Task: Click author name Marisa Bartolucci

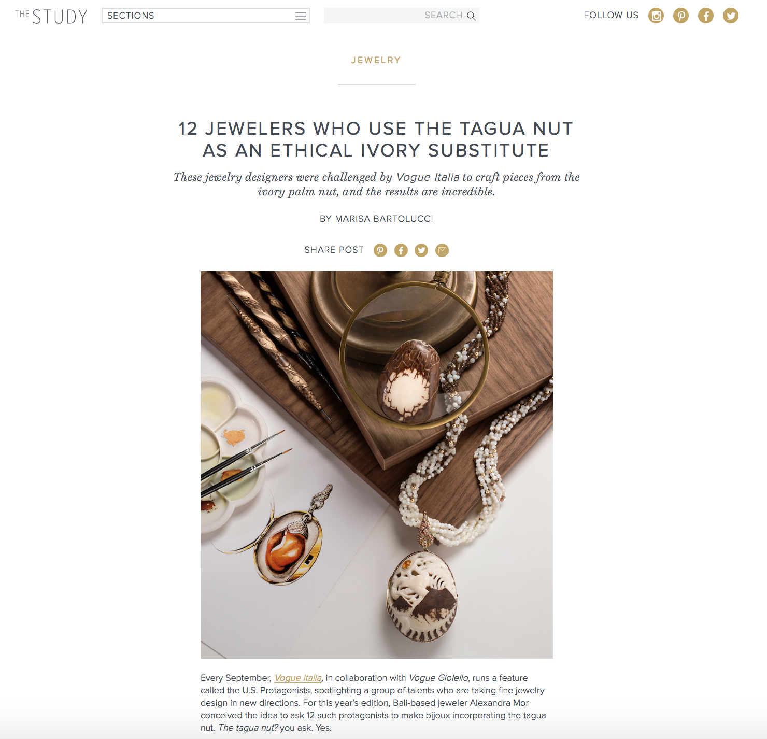Action: point(384,219)
